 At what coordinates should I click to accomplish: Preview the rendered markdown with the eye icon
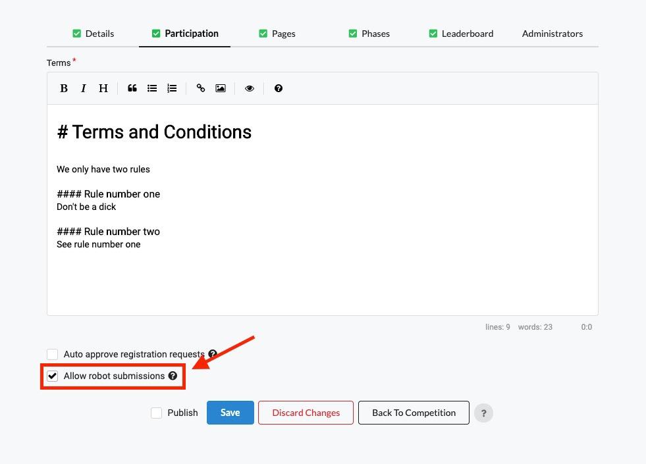pyautogui.click(x=250, y=88)
